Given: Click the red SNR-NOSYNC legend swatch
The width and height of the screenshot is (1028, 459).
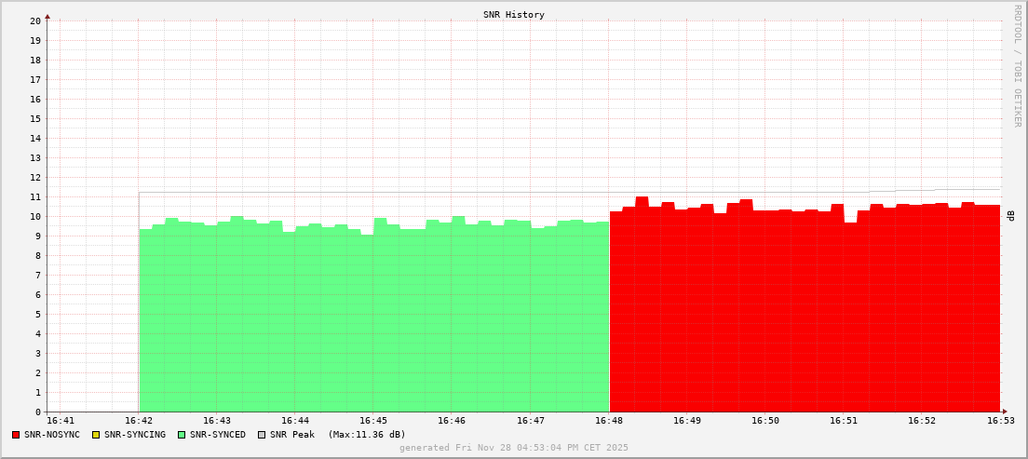Looking at the screenshot, I should click(x=16, y=435).
